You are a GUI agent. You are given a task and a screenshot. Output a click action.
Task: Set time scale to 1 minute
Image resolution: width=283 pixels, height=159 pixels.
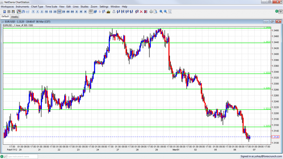point(37,12)
